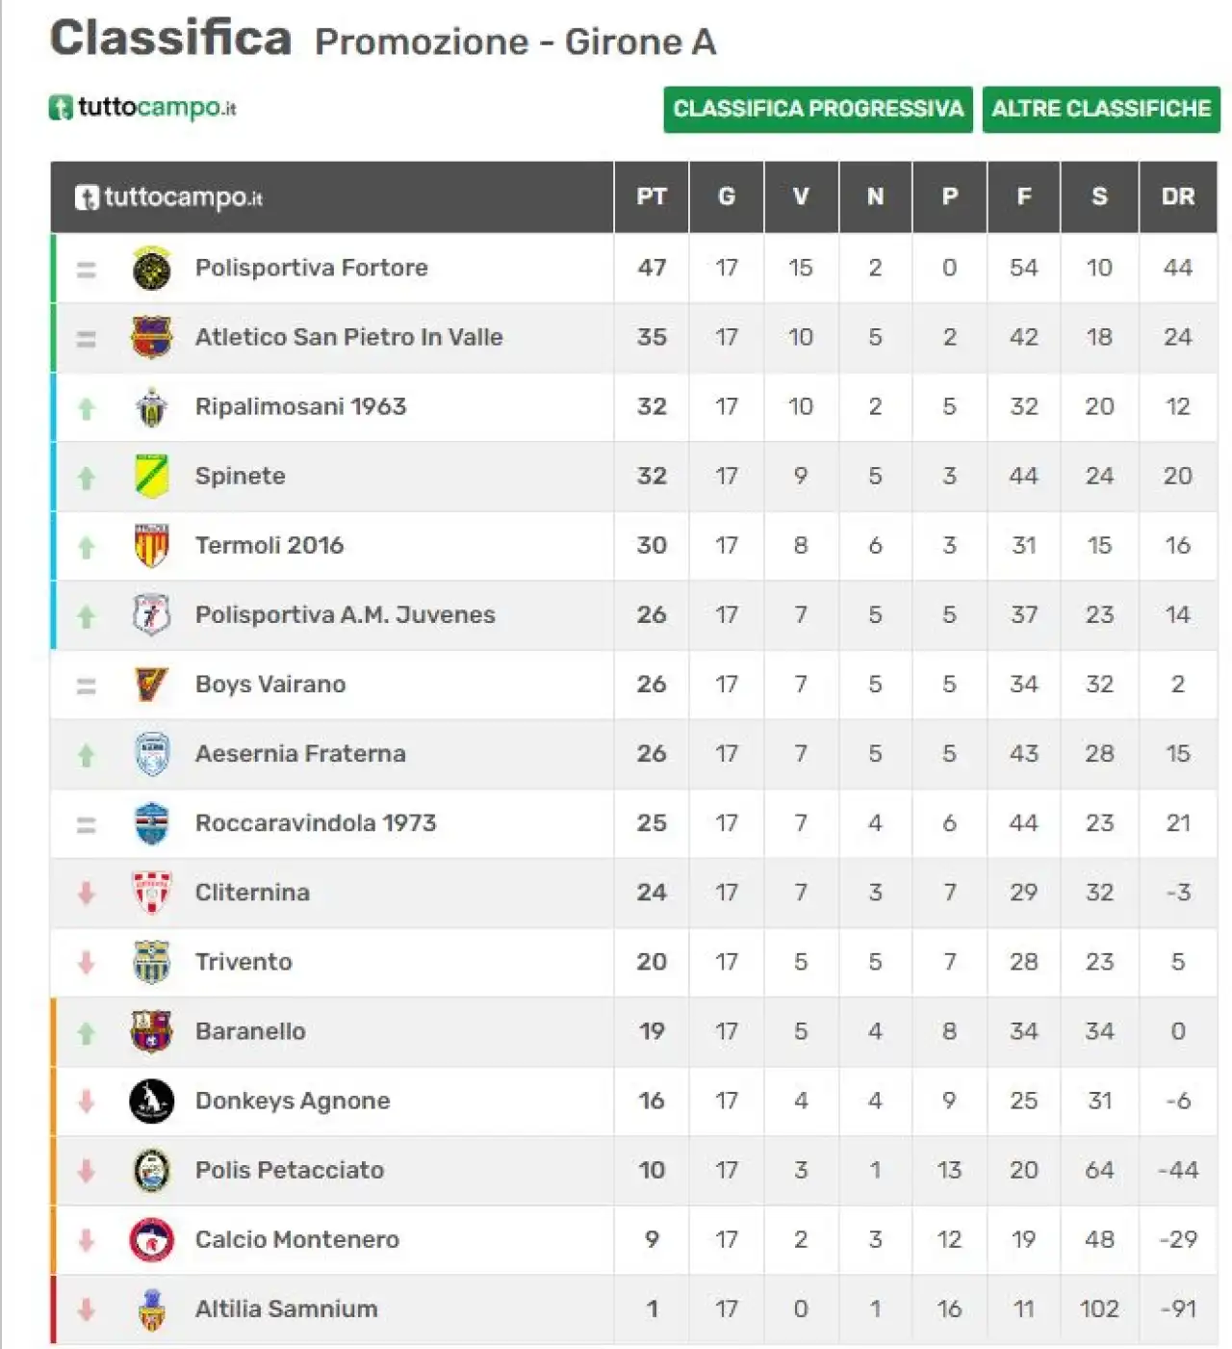Viewport: 1232px width, 1349px height.
Task: Click the Baranello team crest
Action: (151, 1032)
